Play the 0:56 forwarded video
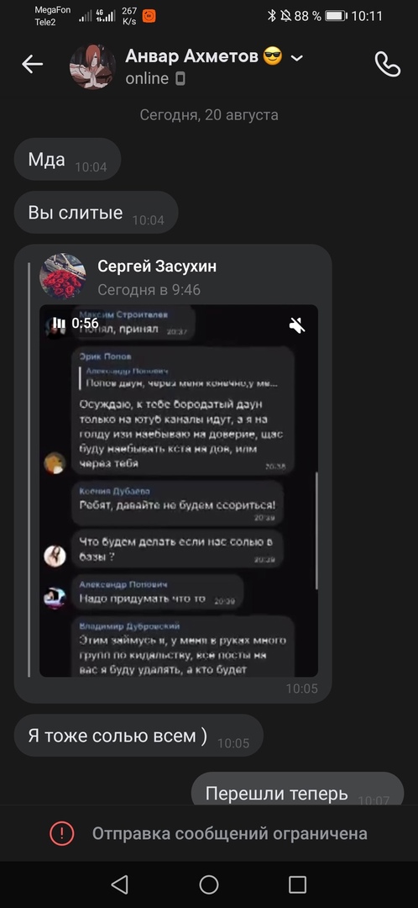The height and width of the screenshot is (908, 418). (x=179, y=490)
